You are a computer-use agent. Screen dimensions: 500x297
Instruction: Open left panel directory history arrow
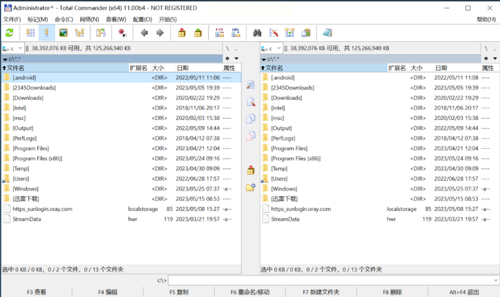tap(236, 58)
